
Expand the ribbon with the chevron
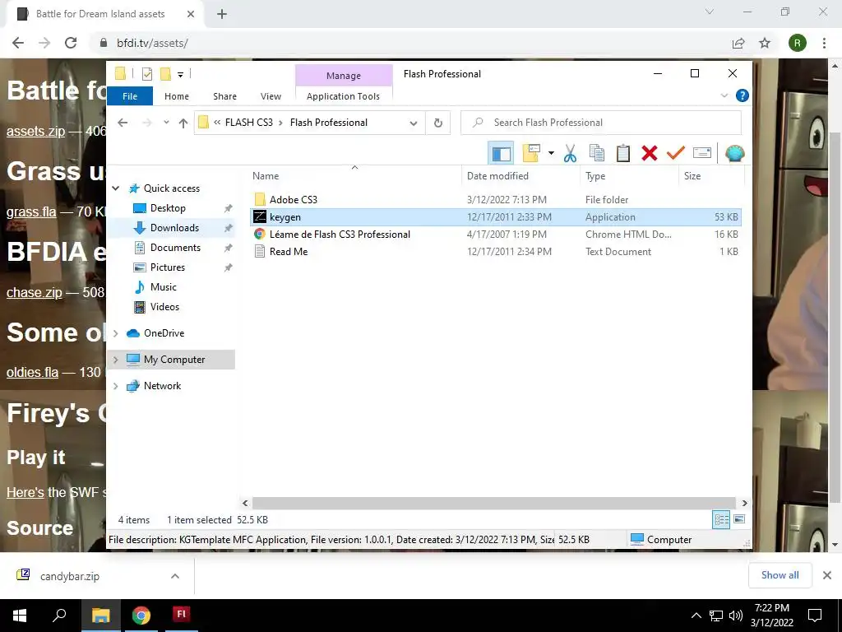pyautogui.click(x=724, y=95)
